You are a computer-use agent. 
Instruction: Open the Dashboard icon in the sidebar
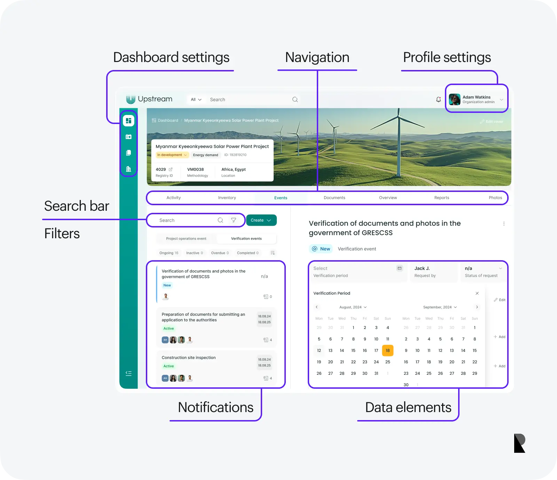[128, 121]
